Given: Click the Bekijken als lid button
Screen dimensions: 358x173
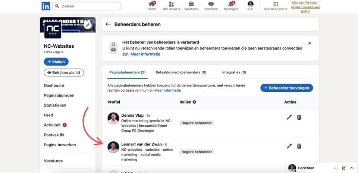Looking at the screenshot, I should 64,73.
